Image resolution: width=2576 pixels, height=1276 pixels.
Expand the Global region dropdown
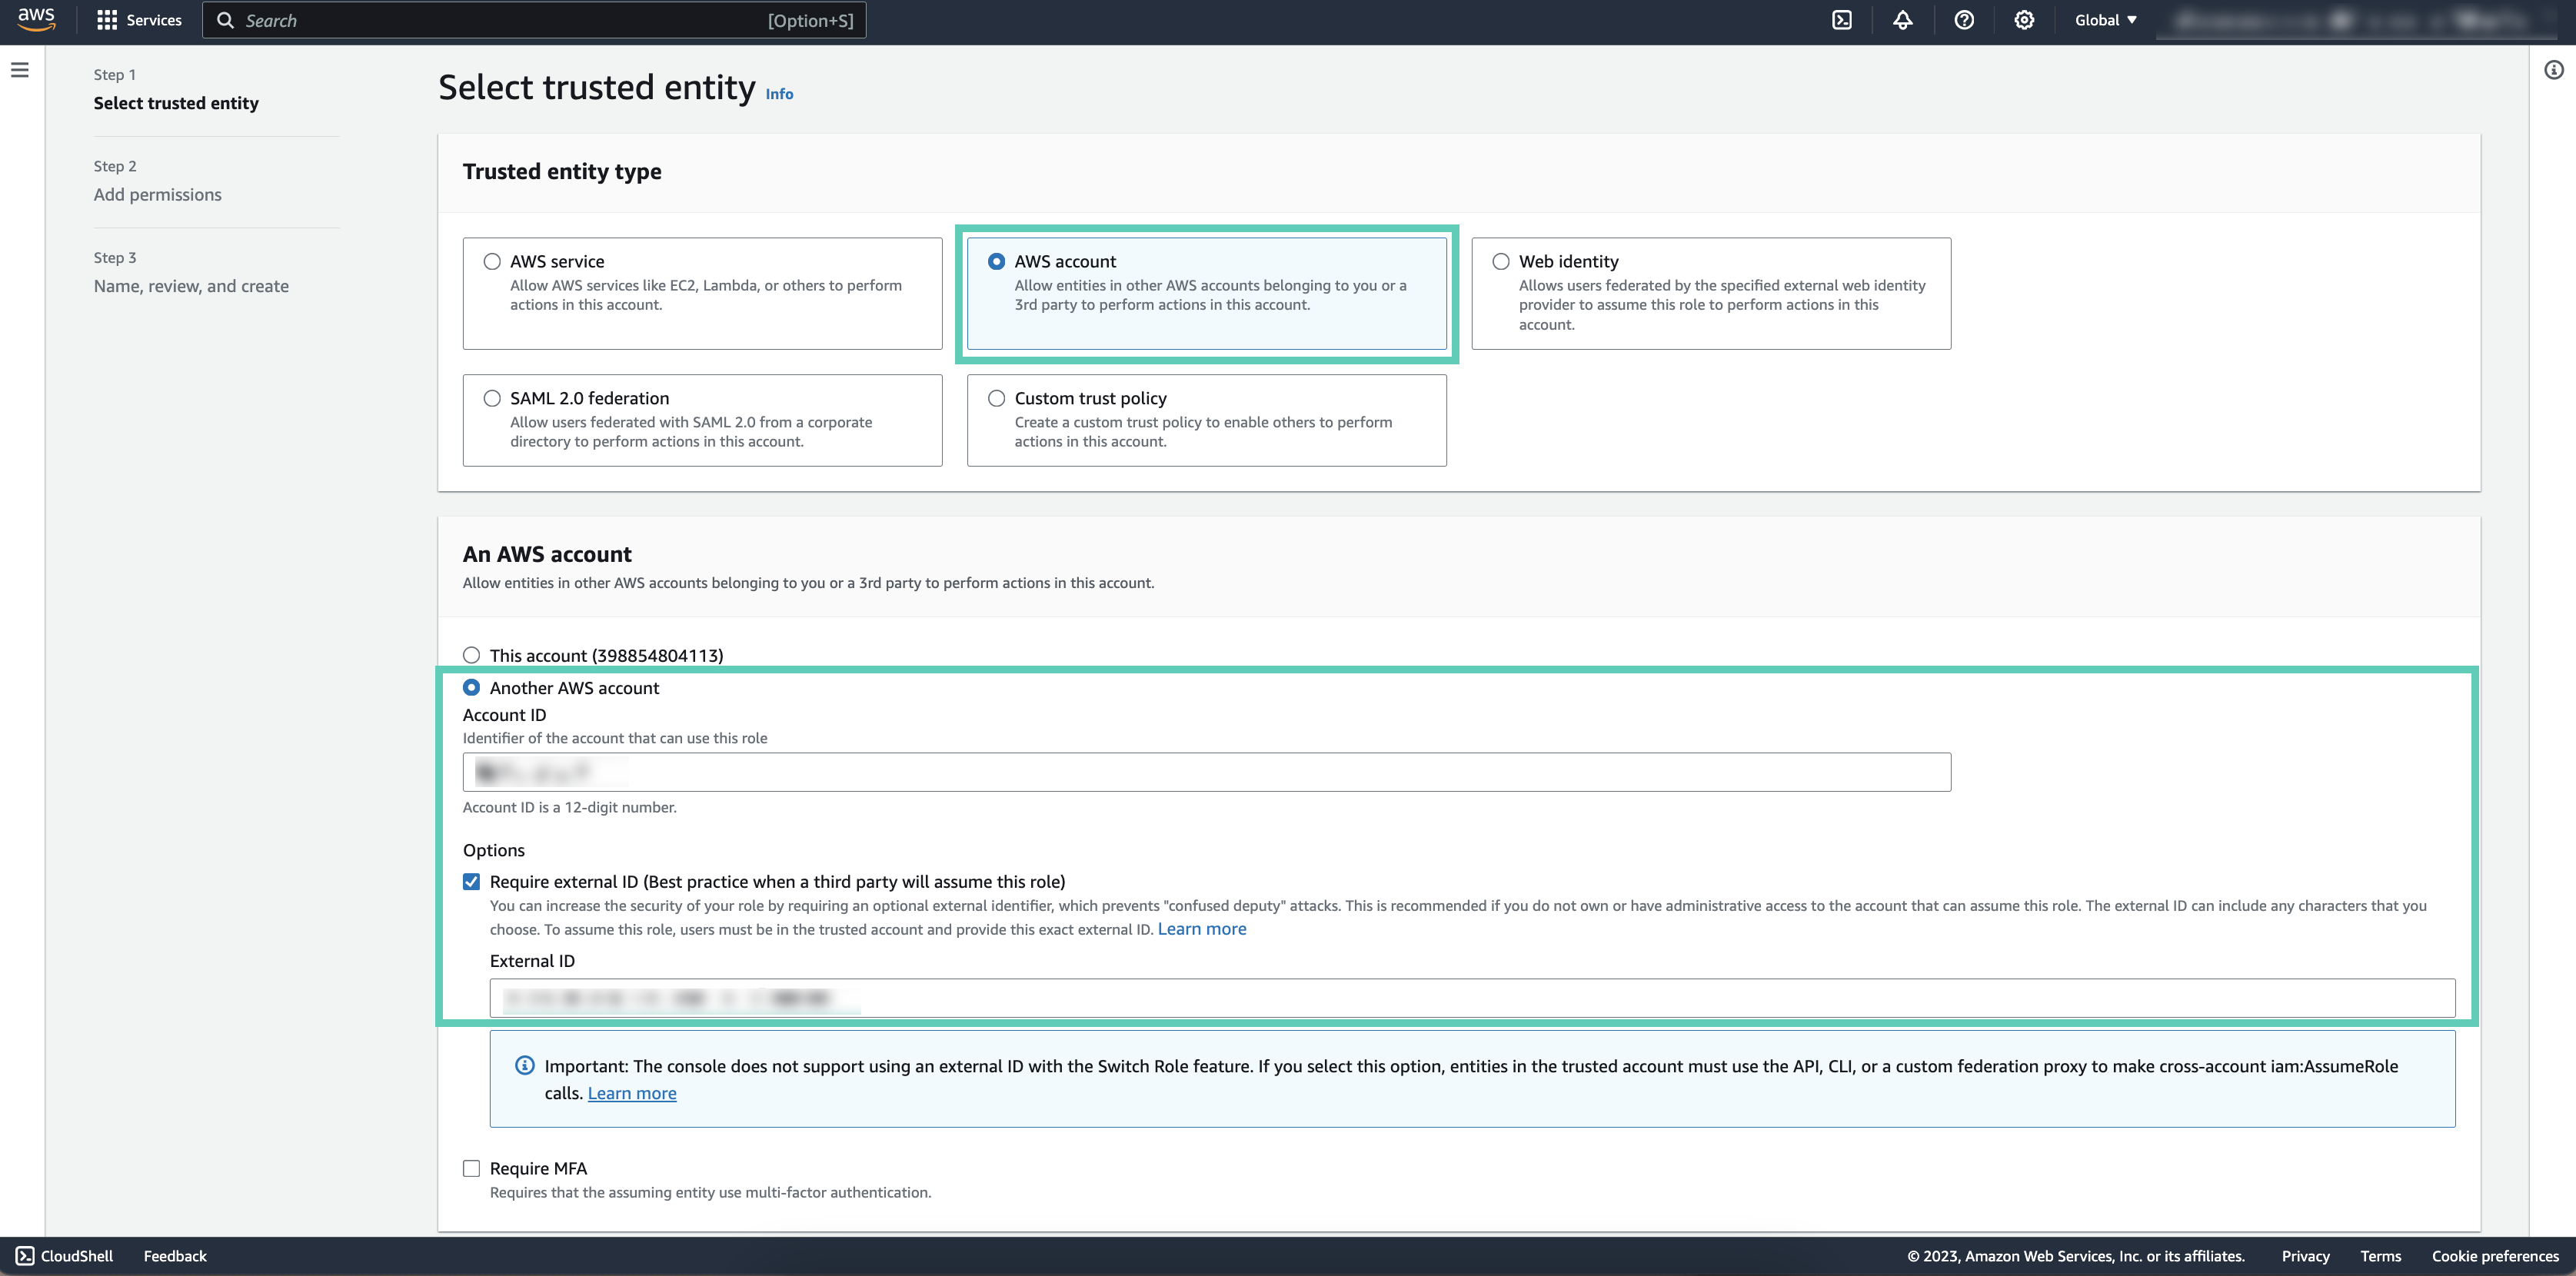coord(2105,20)
